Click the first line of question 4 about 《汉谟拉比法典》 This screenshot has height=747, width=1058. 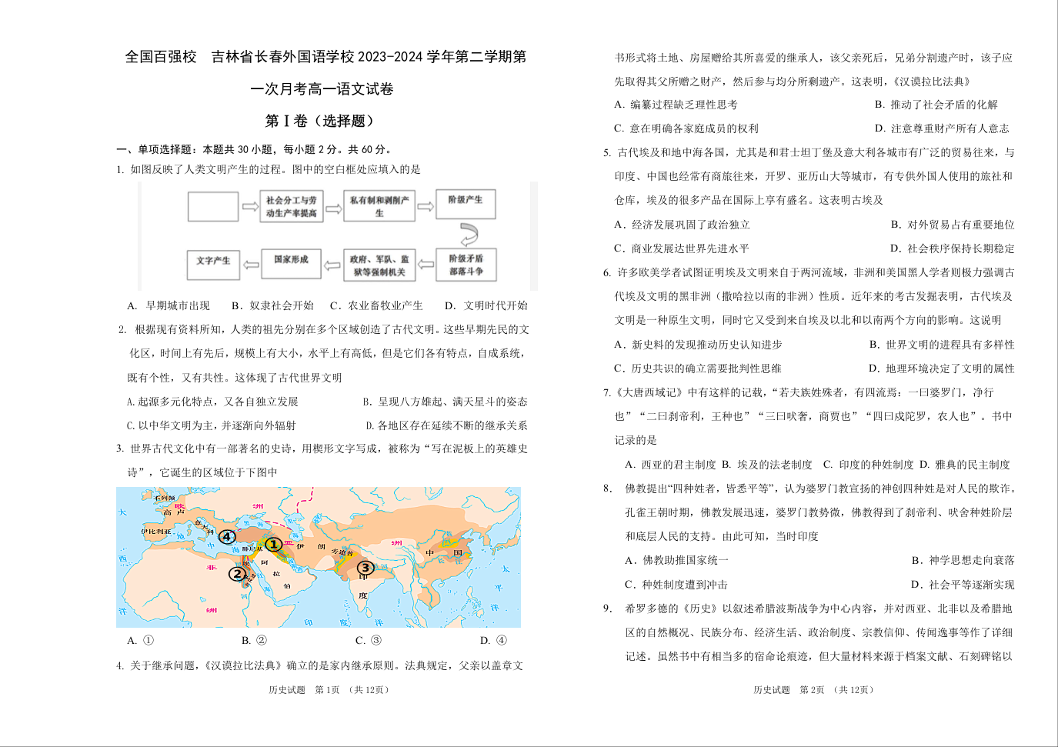click(320, 665)
